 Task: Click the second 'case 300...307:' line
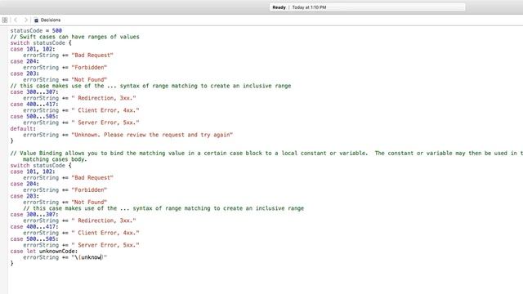34,215
